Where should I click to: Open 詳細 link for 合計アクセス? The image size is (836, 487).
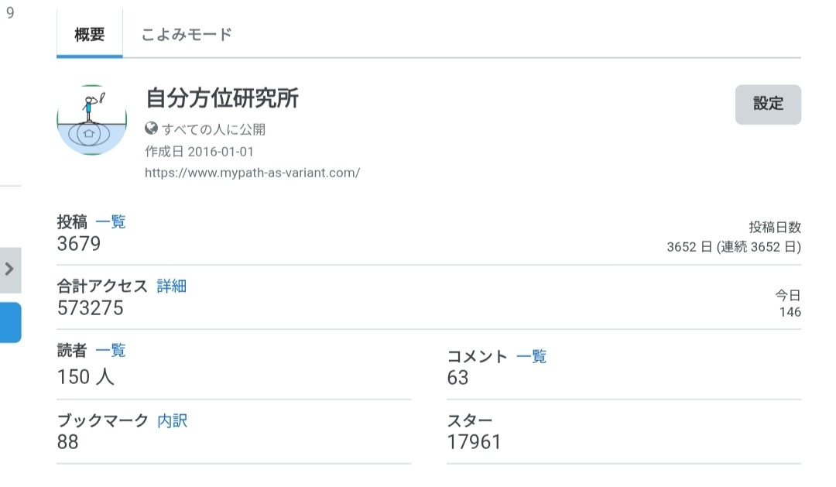[x=172, y=286]
